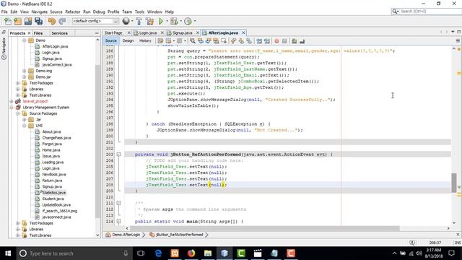Expand the laravel_project node

[x=12, y=101]
